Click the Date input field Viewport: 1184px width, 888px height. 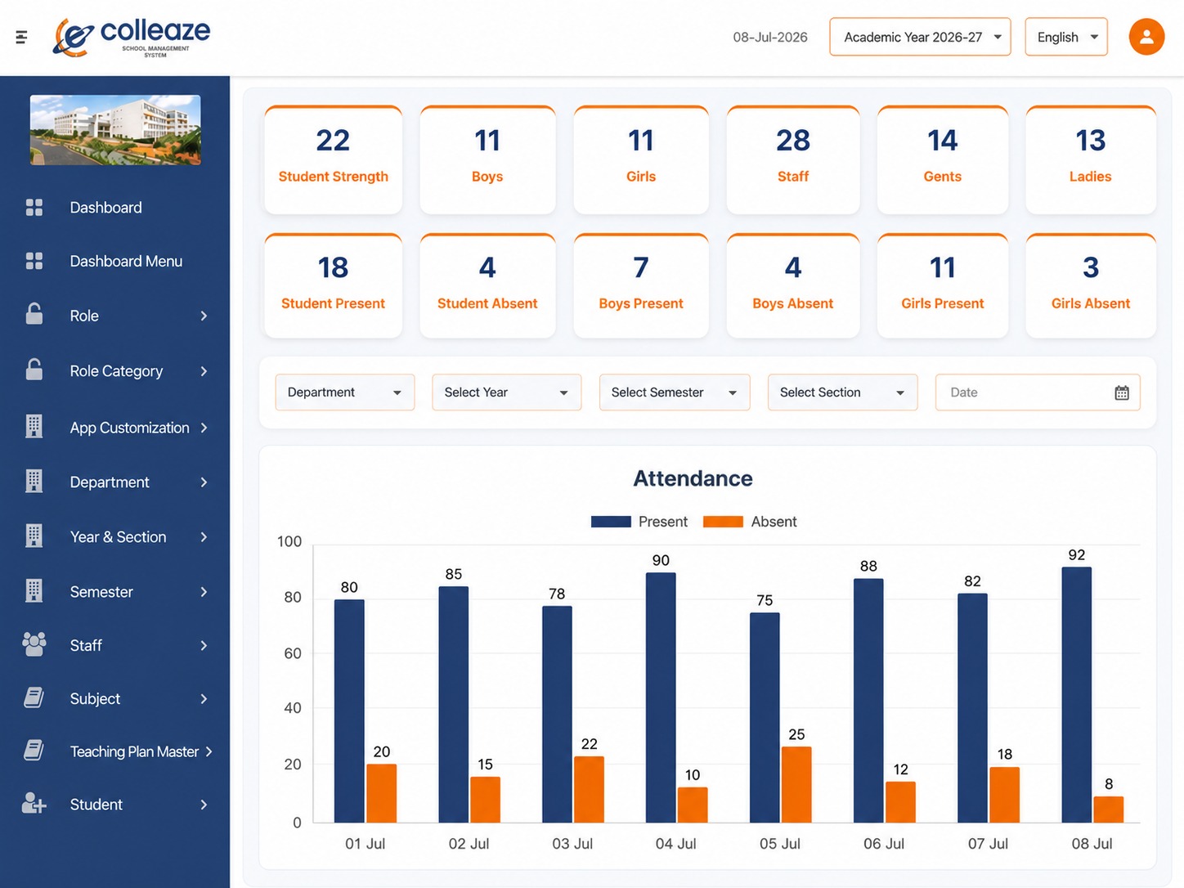point(1038,392)
